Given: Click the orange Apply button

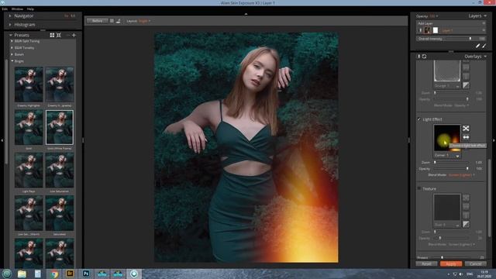Looking at the screenshot, I should (451, 263).
